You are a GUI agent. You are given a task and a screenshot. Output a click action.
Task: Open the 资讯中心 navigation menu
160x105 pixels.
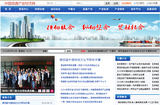click(23, 9)
